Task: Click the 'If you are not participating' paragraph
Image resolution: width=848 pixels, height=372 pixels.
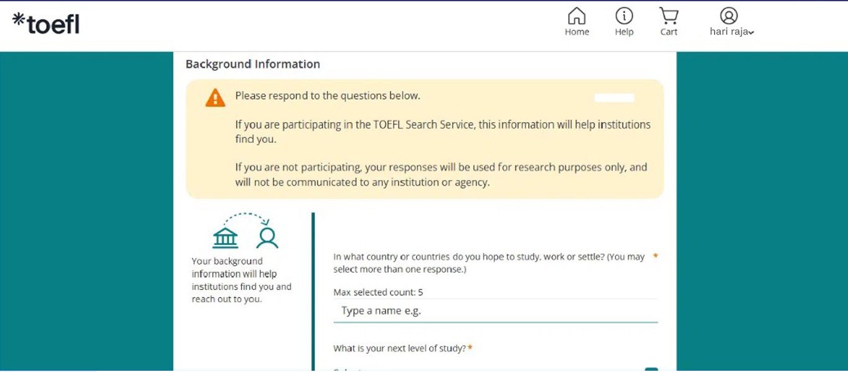Action: [441, 174]
